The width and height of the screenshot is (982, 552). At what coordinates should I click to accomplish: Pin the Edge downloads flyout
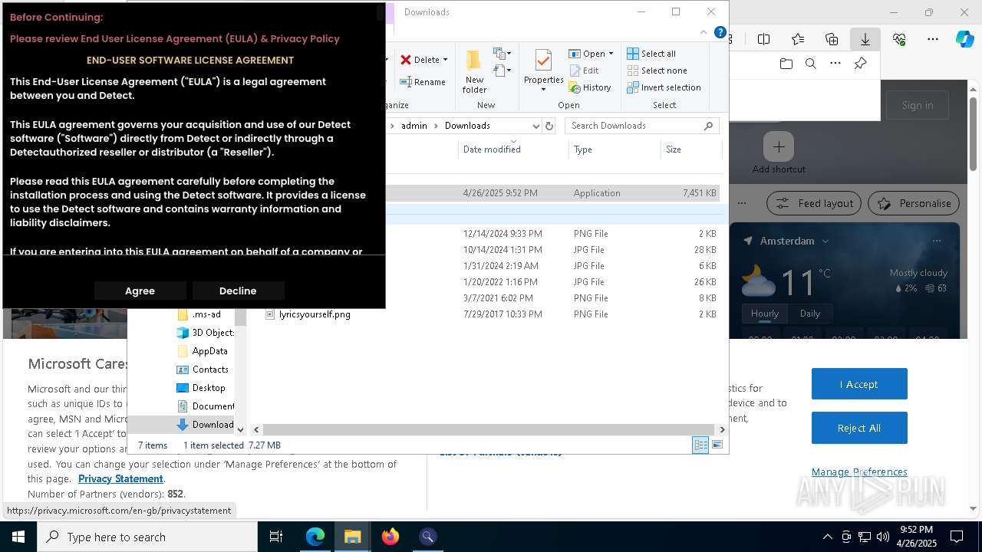coord(860,64)
